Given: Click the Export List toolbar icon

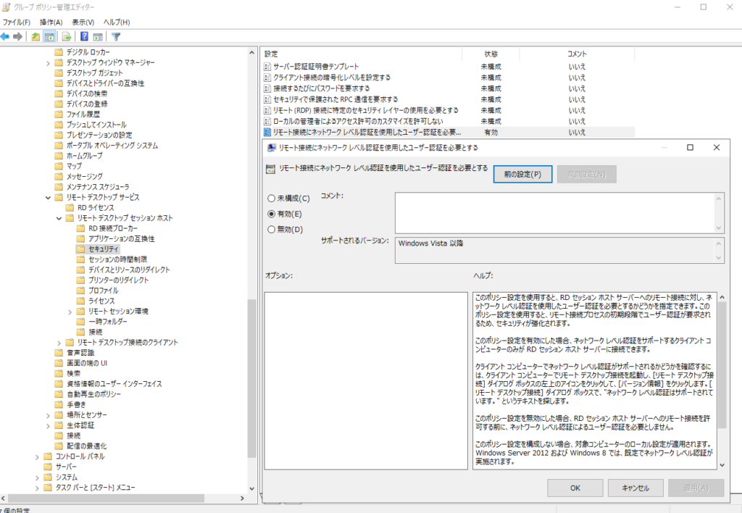Looking at the screenshot, I should click(x=67, y=36).
